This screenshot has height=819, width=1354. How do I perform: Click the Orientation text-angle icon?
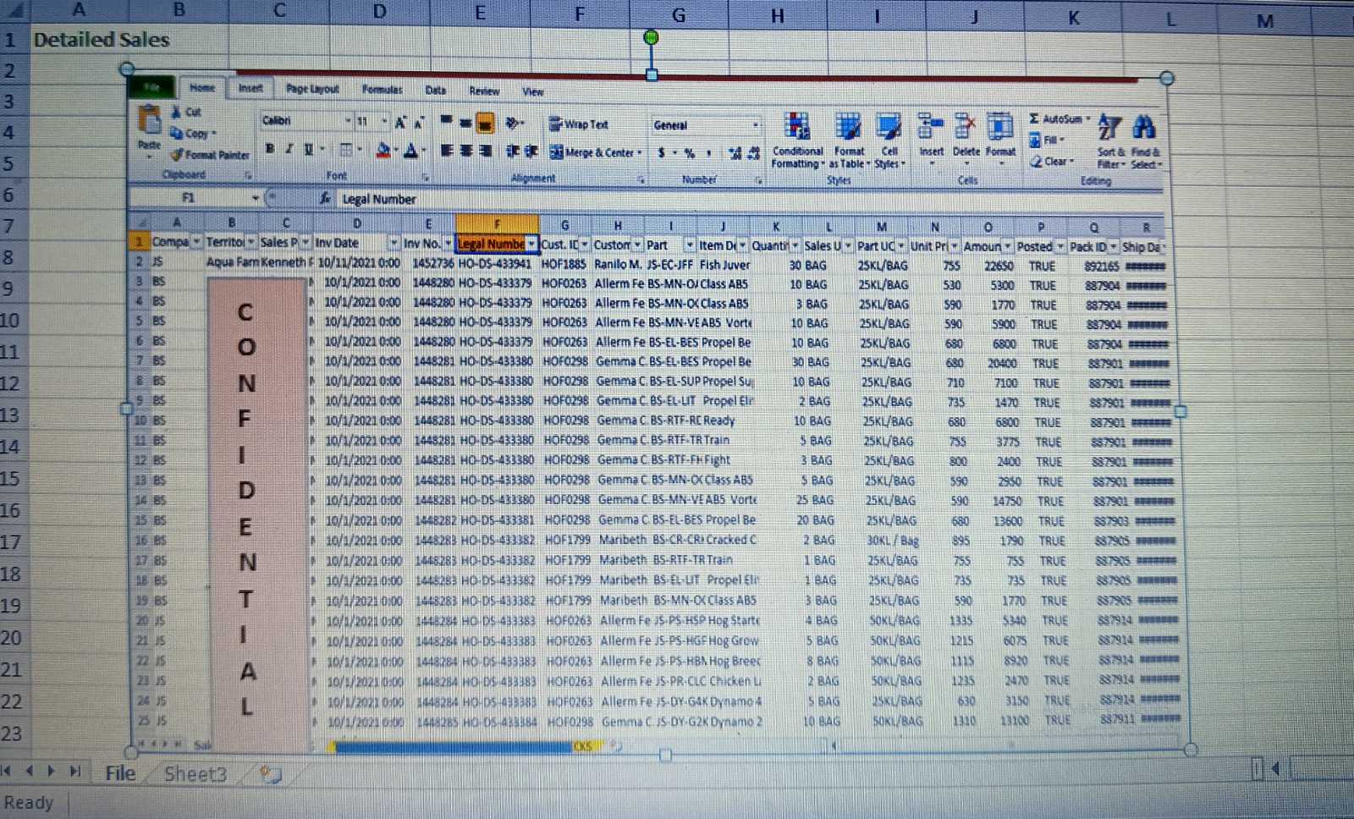coord(512,124)
